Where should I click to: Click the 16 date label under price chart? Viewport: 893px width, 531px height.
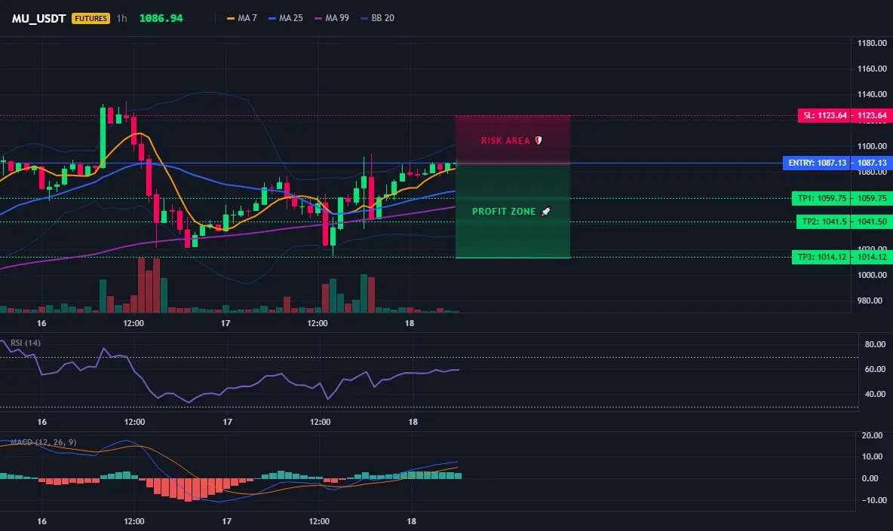pos(41,323)
